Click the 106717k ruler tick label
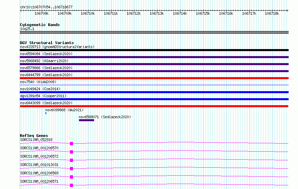This screenshot has width=298, height=189. [249, 13]
